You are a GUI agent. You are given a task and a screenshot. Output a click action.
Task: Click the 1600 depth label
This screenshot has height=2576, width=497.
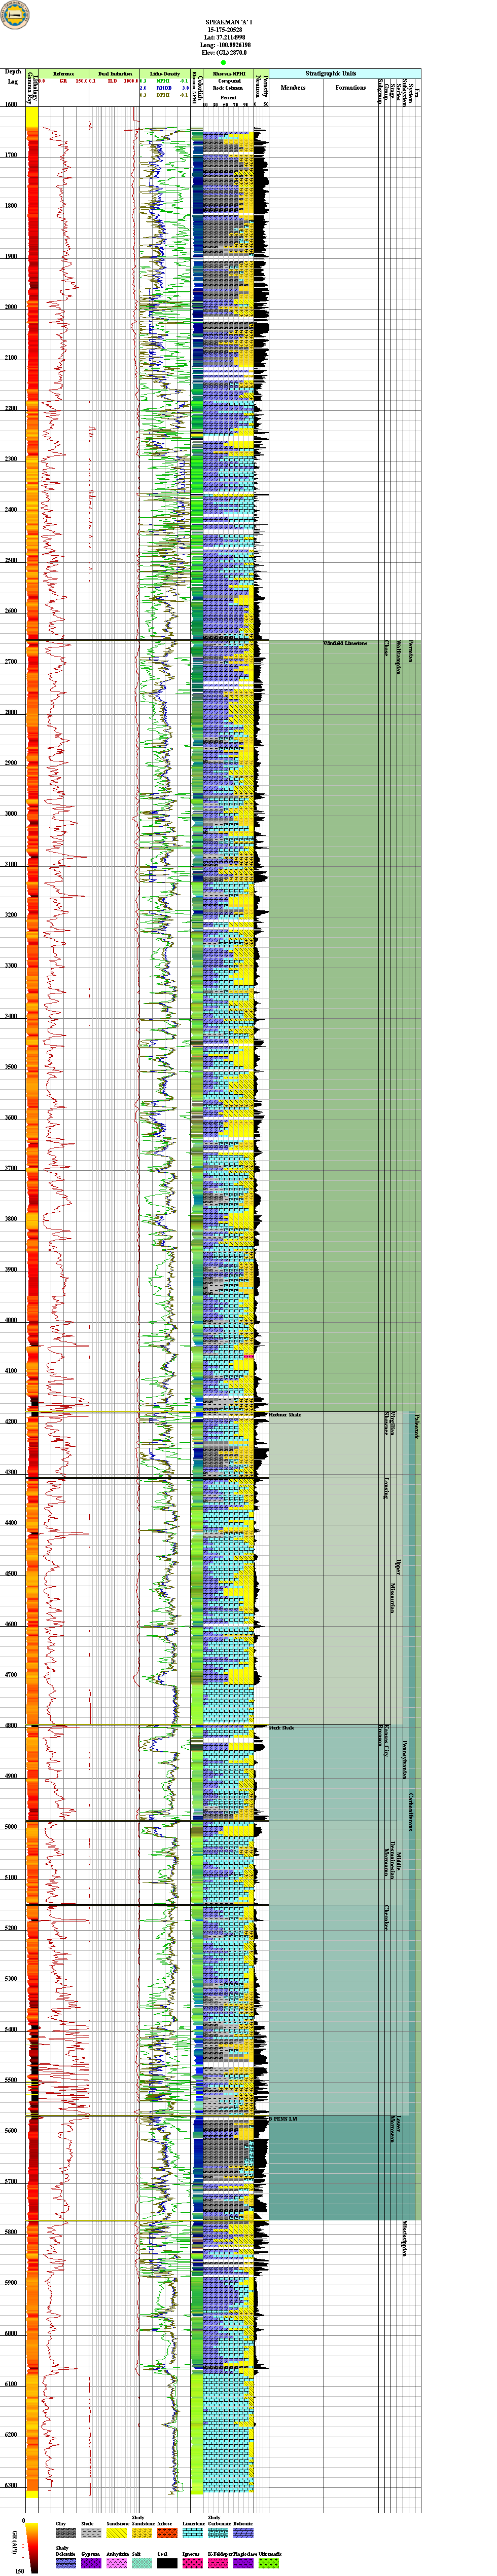point(12,104)
